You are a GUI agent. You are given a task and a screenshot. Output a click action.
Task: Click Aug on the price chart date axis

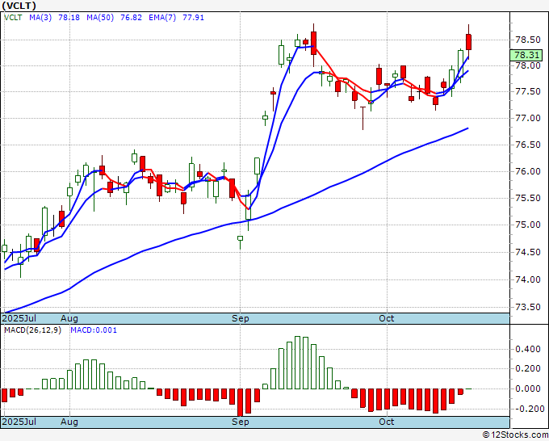69,318
